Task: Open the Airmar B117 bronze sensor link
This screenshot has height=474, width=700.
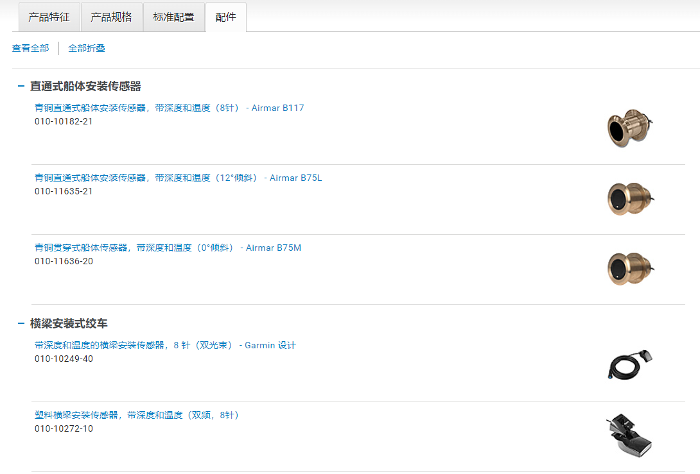Action: click(x=169, y=108)
